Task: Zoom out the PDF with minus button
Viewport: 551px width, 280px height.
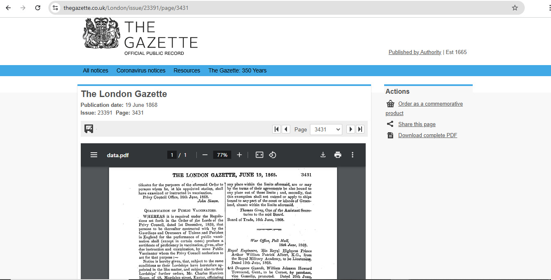Action: point(205,155)
